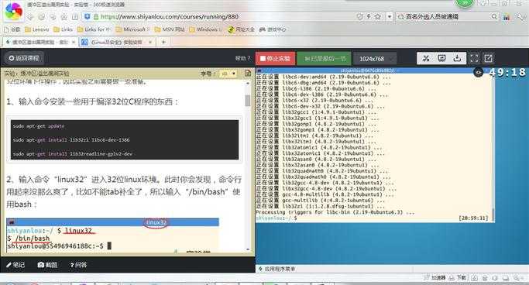Open the 游戏中心 bookmark
The height and width of the screenshot is (285, 529).
click(x=273, y=29)
